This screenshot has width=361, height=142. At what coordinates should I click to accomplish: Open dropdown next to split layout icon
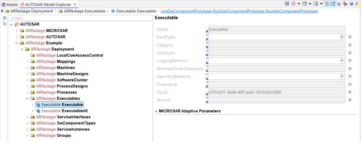click(321, 4)
